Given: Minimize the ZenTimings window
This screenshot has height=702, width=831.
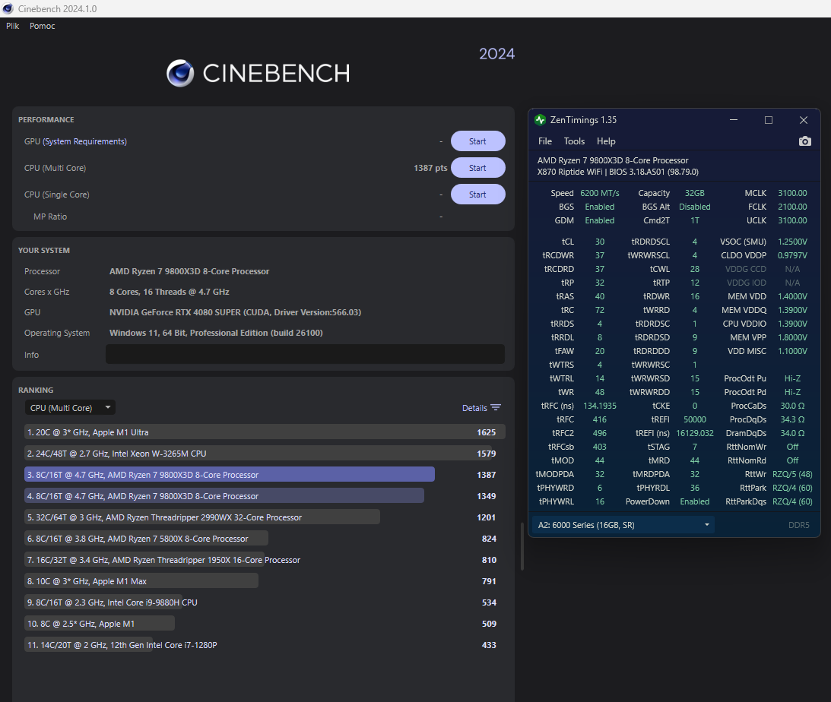Looking at the screenshot, I should coord(734,120).
